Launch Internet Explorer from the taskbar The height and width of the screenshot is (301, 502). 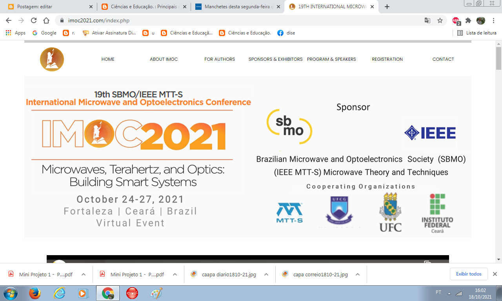59,293
